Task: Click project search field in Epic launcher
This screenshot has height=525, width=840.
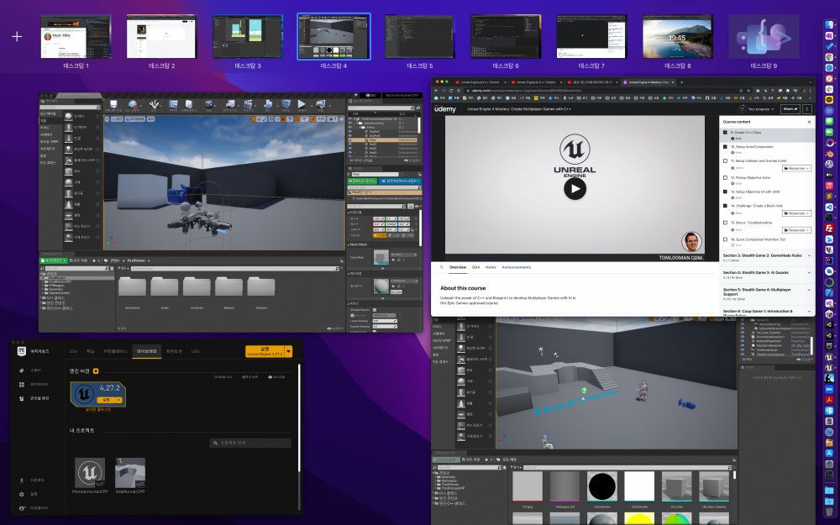Action: tap(250, 443)
